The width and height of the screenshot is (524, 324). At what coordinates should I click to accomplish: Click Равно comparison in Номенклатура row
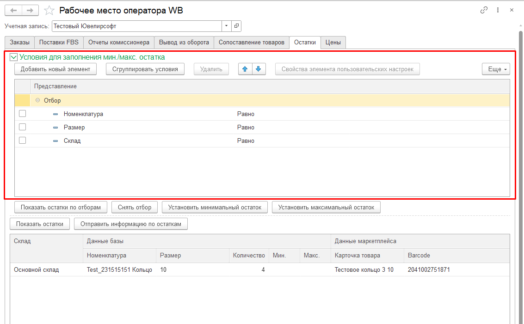tap(246, 114)
